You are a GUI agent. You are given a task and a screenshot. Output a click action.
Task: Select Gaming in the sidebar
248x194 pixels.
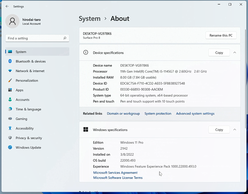click(37, 119)
